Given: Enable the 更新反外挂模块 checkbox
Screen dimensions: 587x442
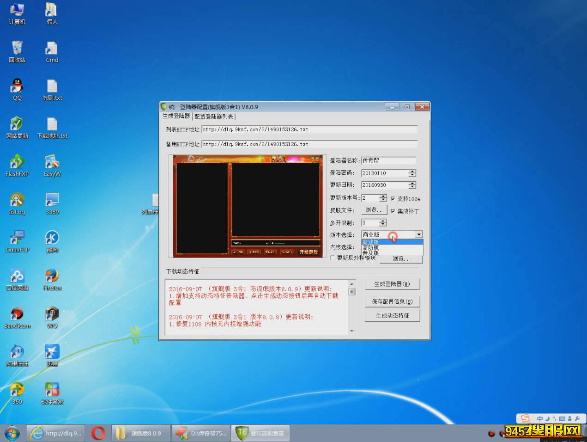Looking at the screenshot, I should click(333, 258).
